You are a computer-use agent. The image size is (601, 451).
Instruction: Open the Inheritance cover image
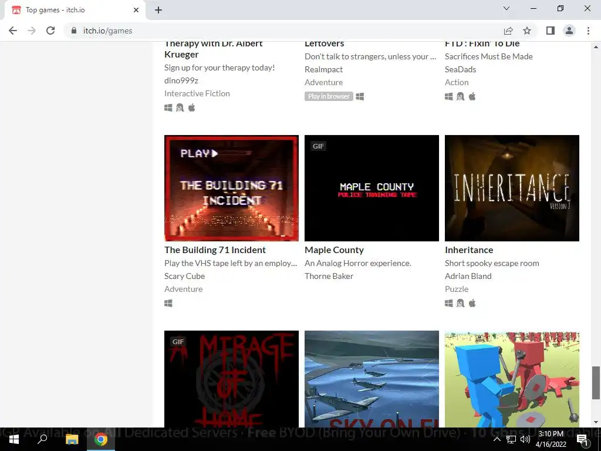coord(512,188)
